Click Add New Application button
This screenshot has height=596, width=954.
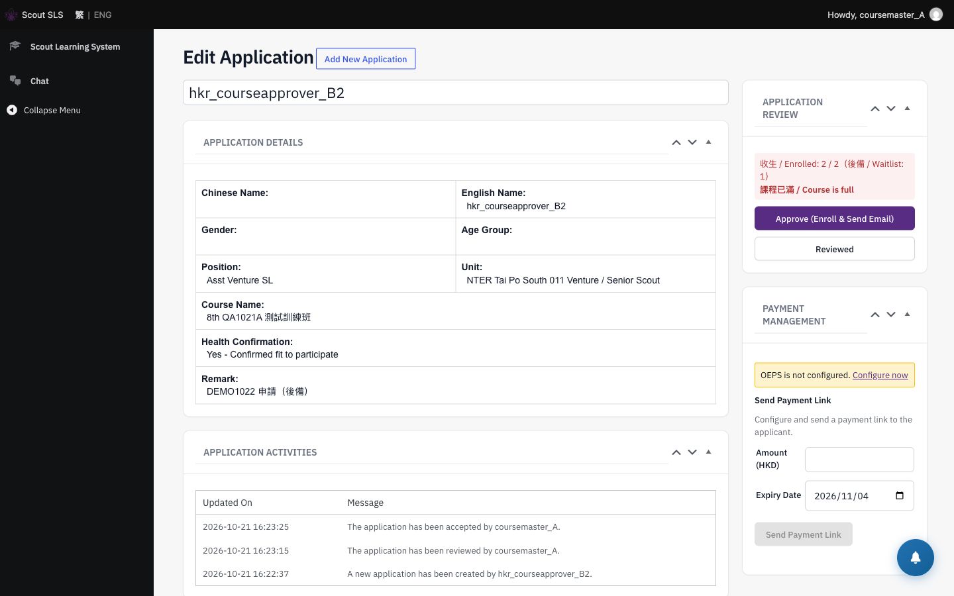(x=366, y=59)
